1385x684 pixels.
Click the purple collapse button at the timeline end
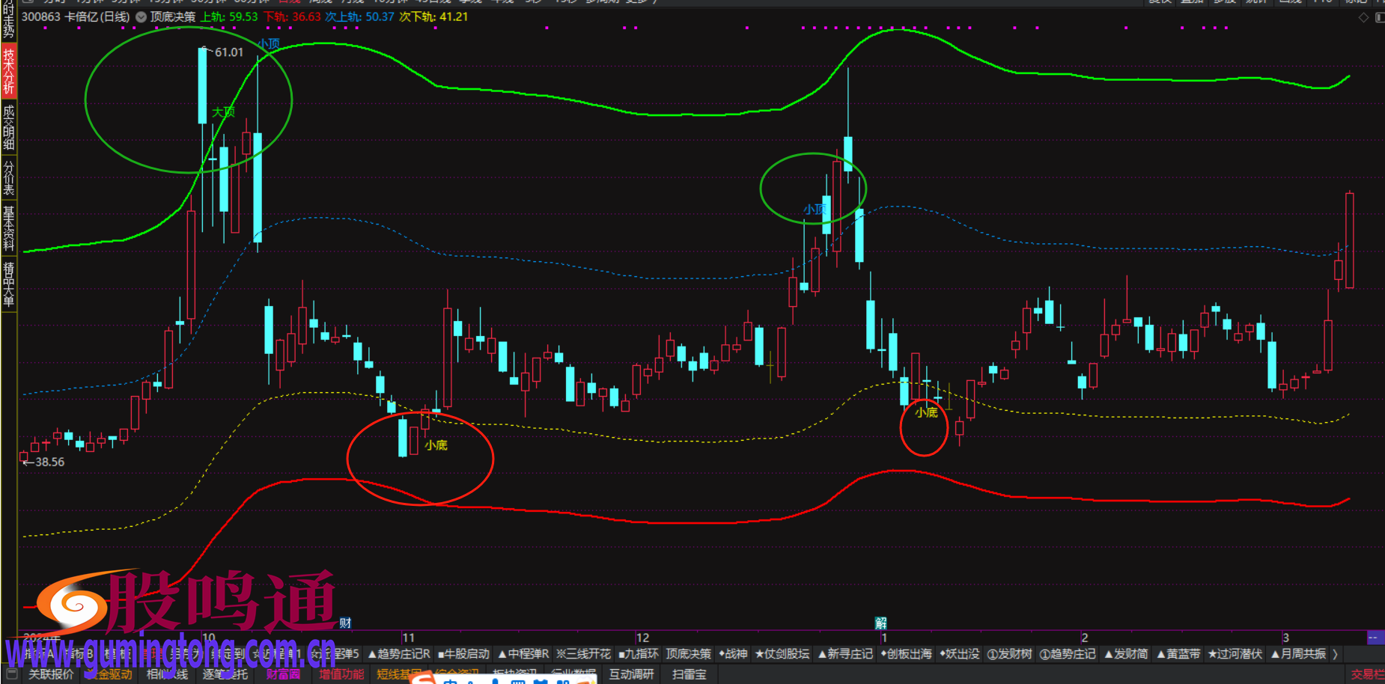[x=1375, y=638]
